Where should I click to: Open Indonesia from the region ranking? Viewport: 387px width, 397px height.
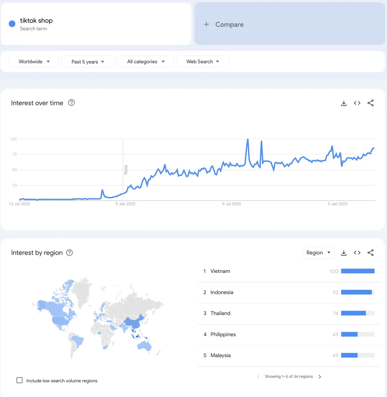(x=222, y=292)
